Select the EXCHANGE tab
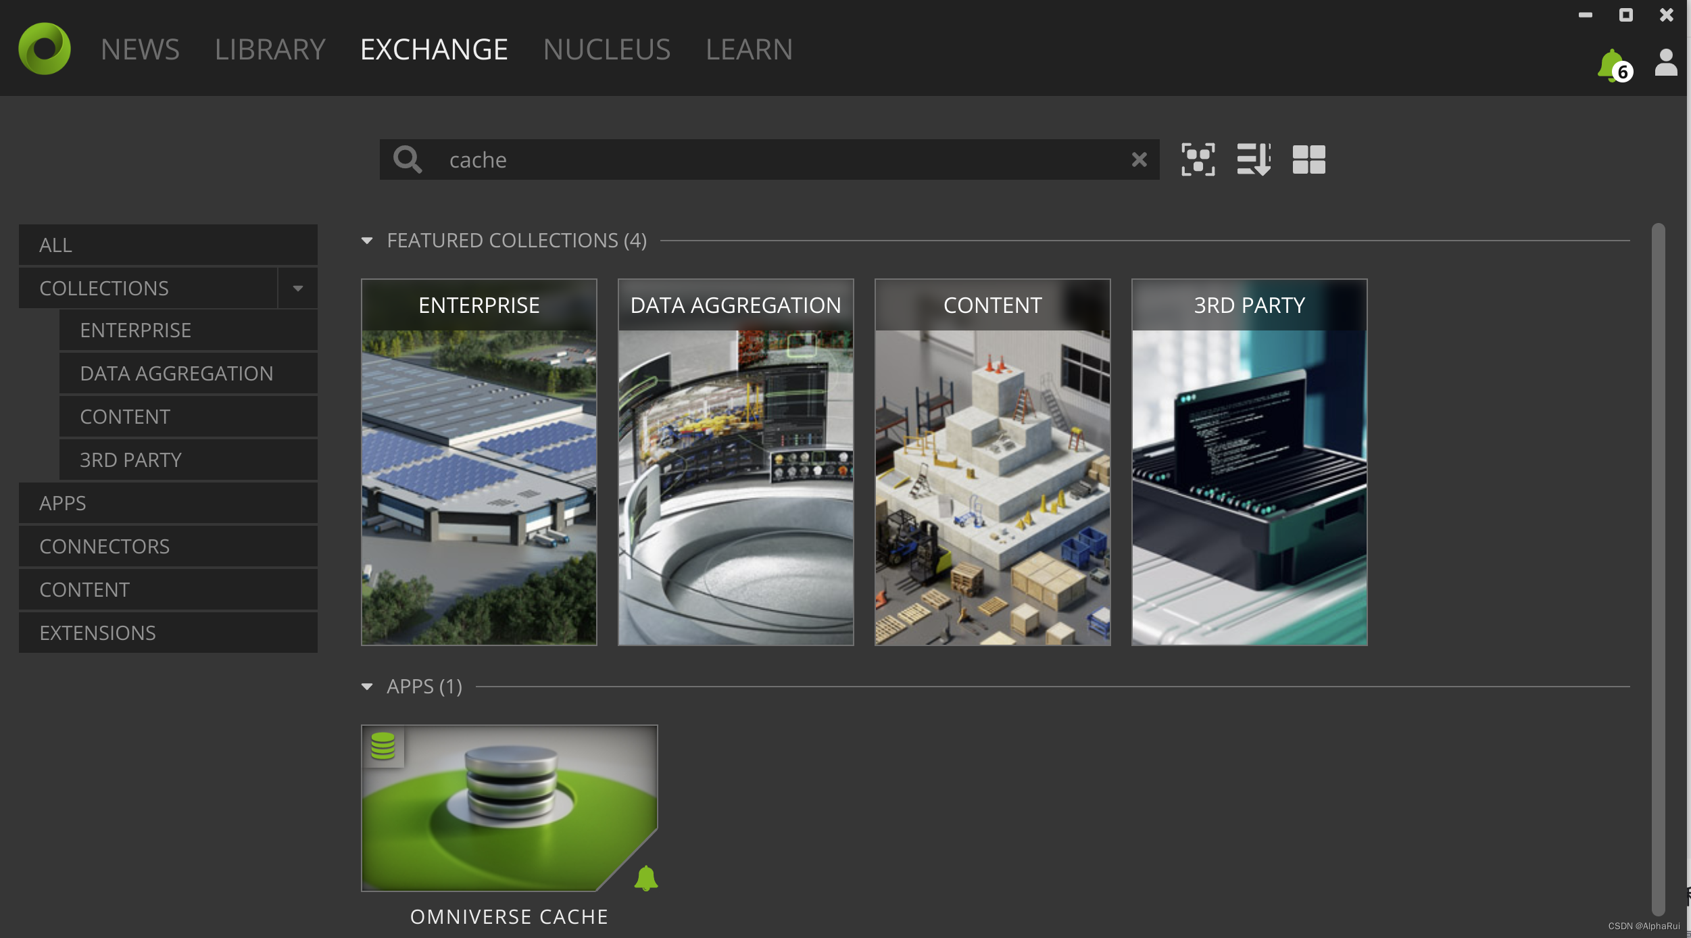Screen dimensions: 1691x938 [x=434, y=49]
